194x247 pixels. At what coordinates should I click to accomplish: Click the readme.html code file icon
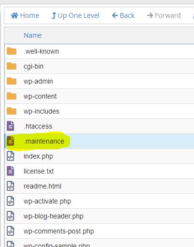coord(11,186)
